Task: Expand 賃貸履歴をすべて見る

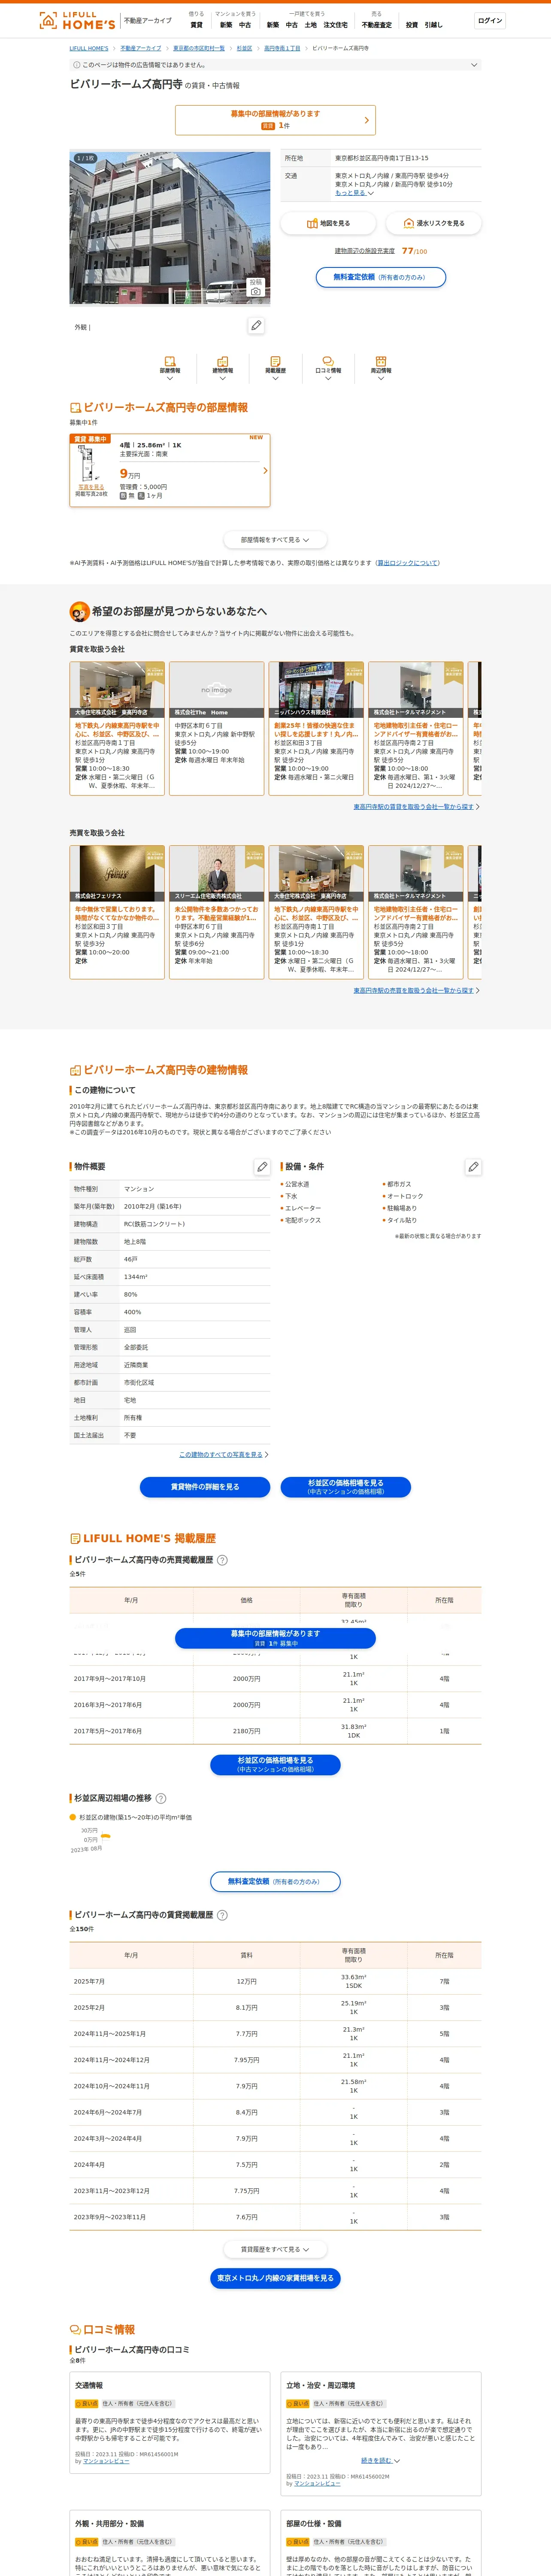Action: (x=275, y=2249)
